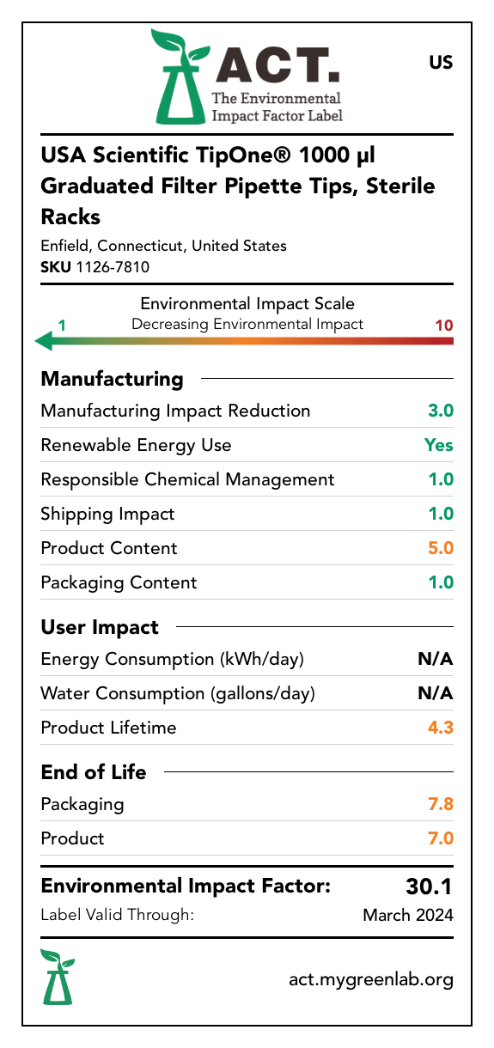Click the small green flask icon at bottom
Image resolution: width=494 pixels, height=1048 pixels.
coord(58,977)
